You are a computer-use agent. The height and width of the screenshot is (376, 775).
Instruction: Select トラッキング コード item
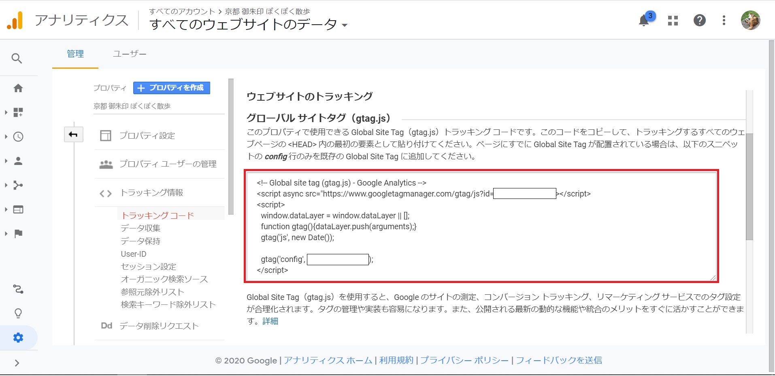tap(158, 215)
